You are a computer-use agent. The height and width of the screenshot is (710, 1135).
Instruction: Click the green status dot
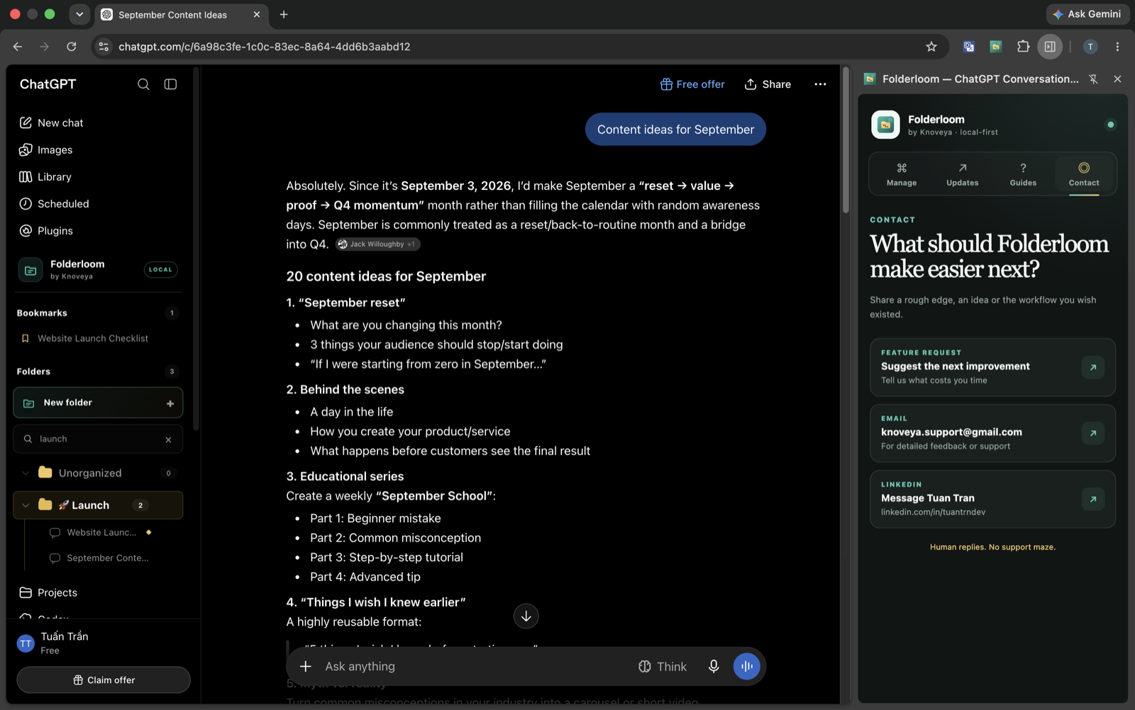pyautogui.click(x=1110, y=125)
